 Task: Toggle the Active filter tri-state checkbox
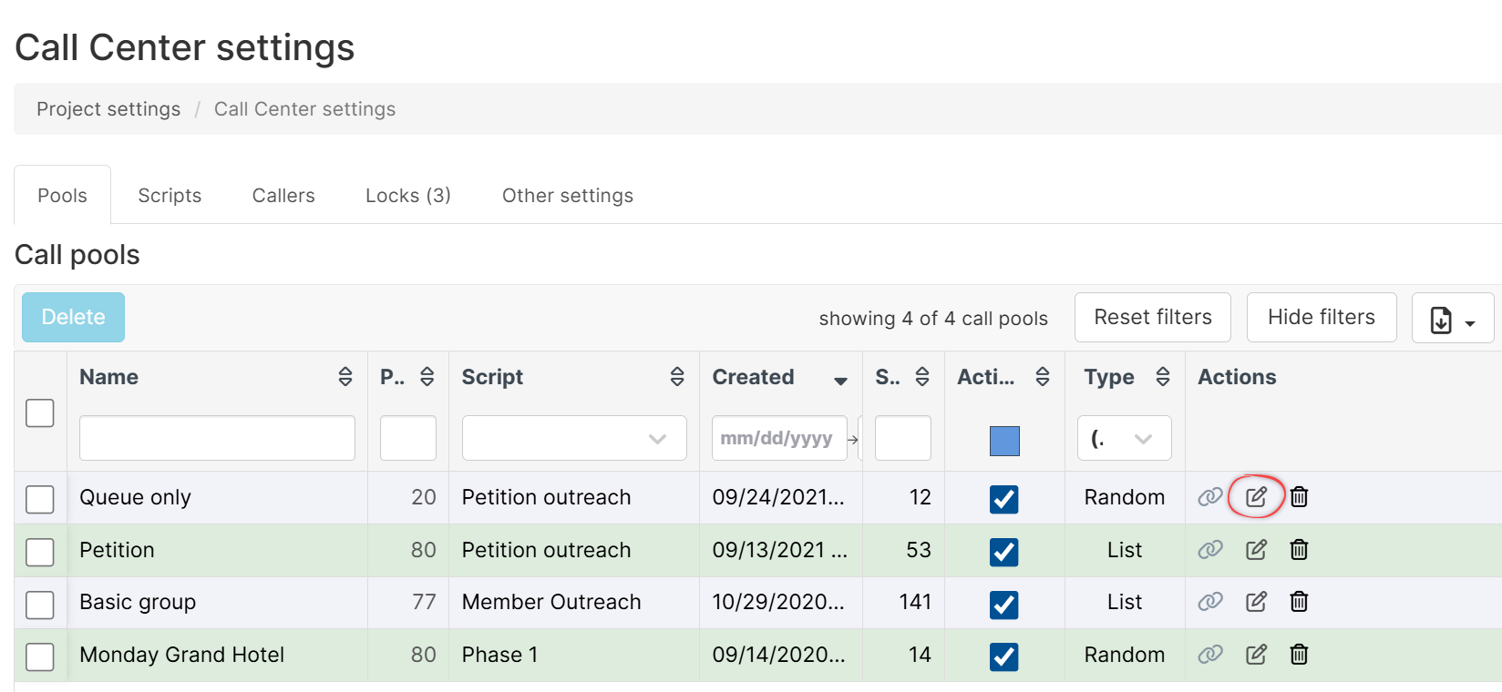[x=1004, y=441]
